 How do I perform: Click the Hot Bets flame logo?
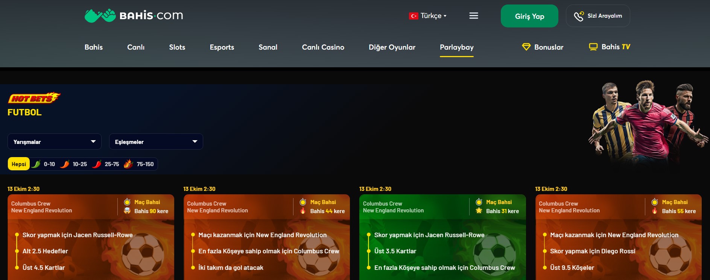[34, 98]
